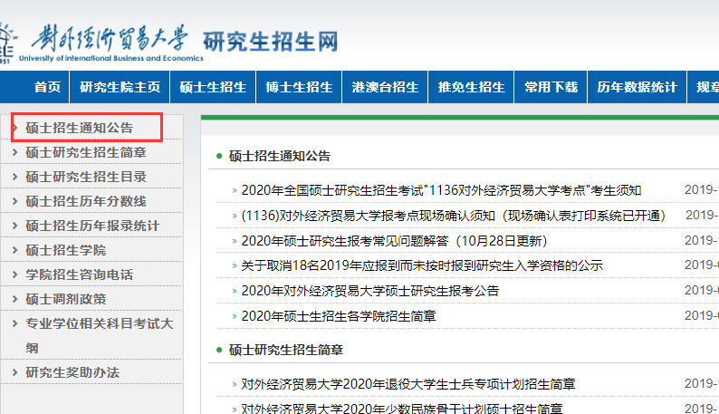
Task: Open 硕士调剂政策 from the sidebar
Action: [65, 299]
